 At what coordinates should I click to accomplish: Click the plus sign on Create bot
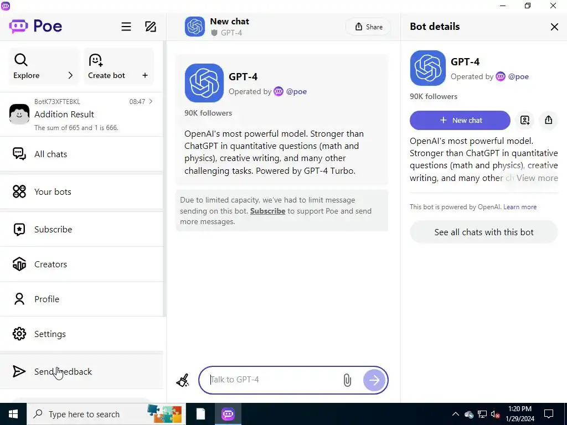[x=145, y=75]
